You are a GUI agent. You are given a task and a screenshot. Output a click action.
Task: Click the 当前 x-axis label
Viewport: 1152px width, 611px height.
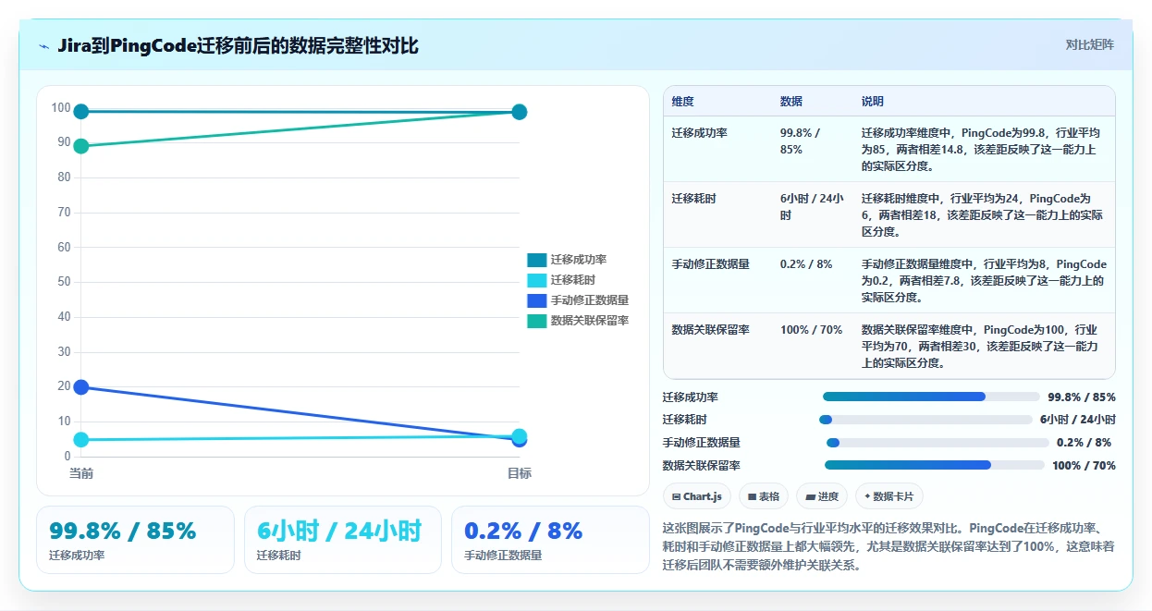(81, 473)
